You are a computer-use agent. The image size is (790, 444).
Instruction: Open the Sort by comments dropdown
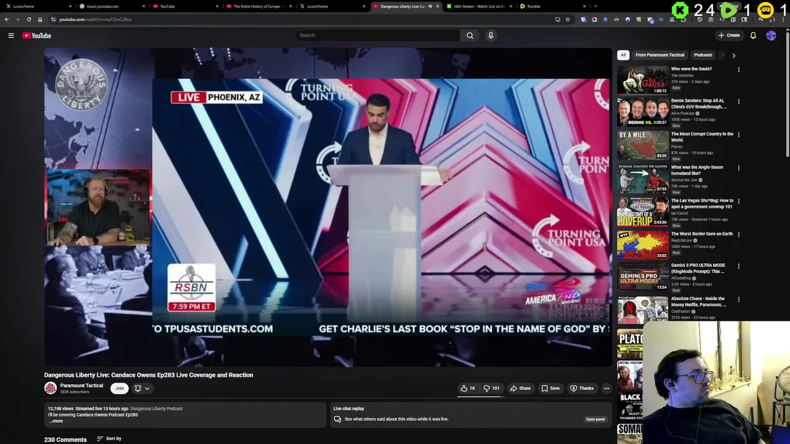click(x=109, y=438)
